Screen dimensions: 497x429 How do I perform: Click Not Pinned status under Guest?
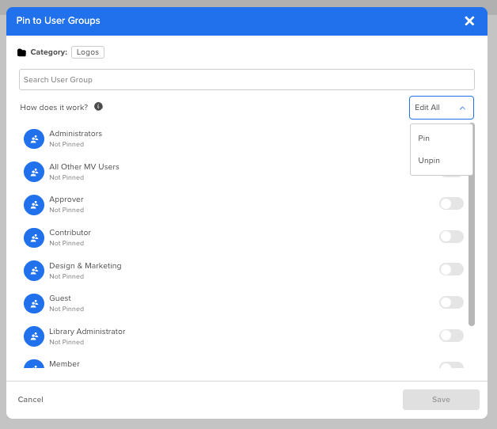tap(66, 309)
